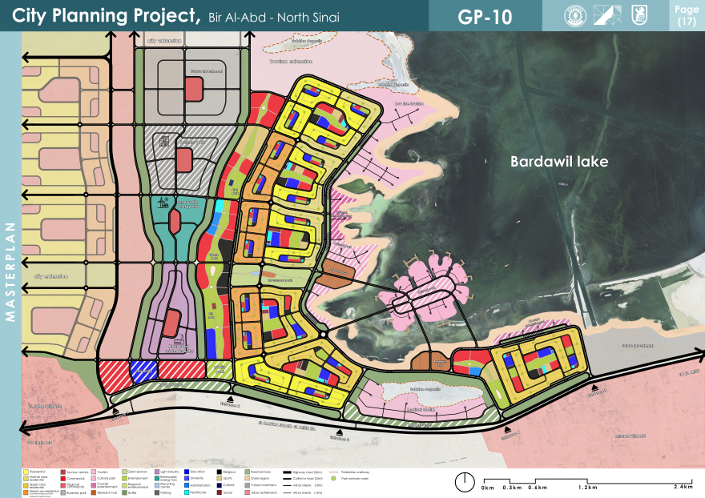Enable the Light industry legend item
705x498 pixels.
pyautogui.click(x=156, y=470)
